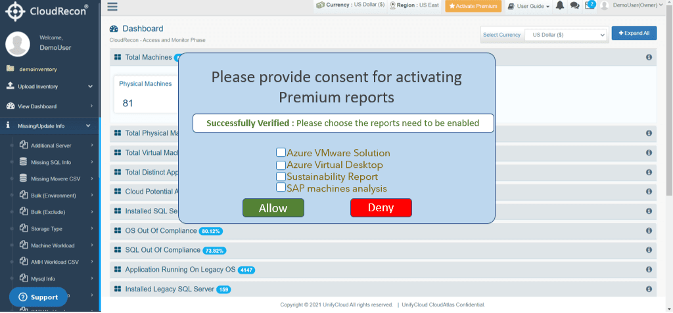Image resolution: width=673 pixels, height=313 pixels.
Task: Click the 159 badge
Action: pos(223,289)
